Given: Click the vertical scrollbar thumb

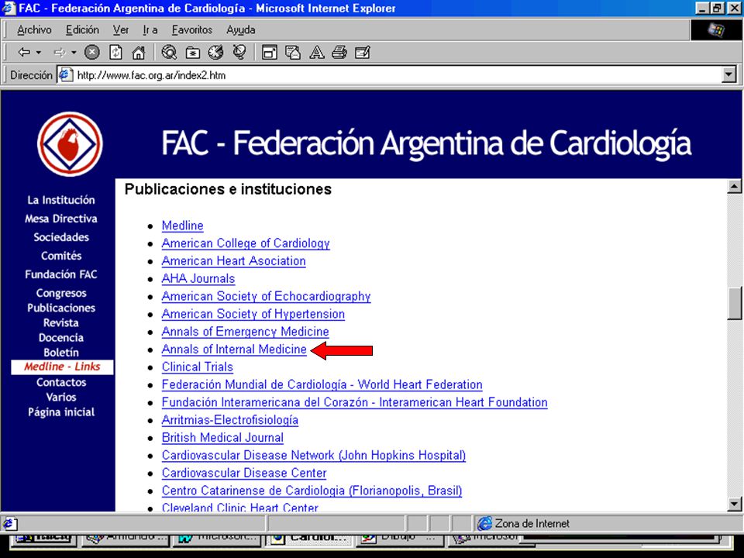Looking at the screenshot, I should tap(734, 303).
